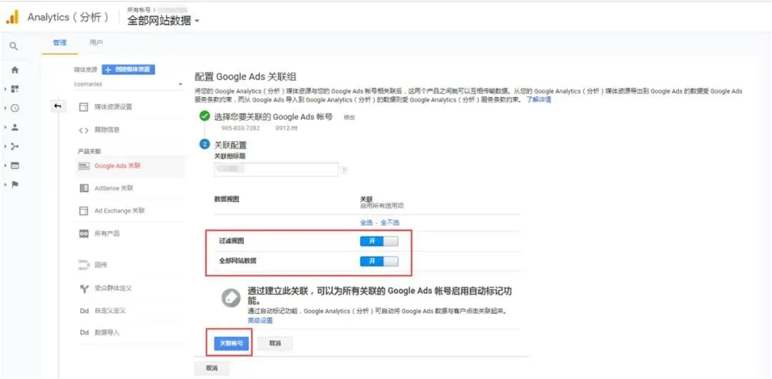Screen dimensions: 772x379
Task: Click 取消 next to 关联帐号
Action: click(275, 343)
